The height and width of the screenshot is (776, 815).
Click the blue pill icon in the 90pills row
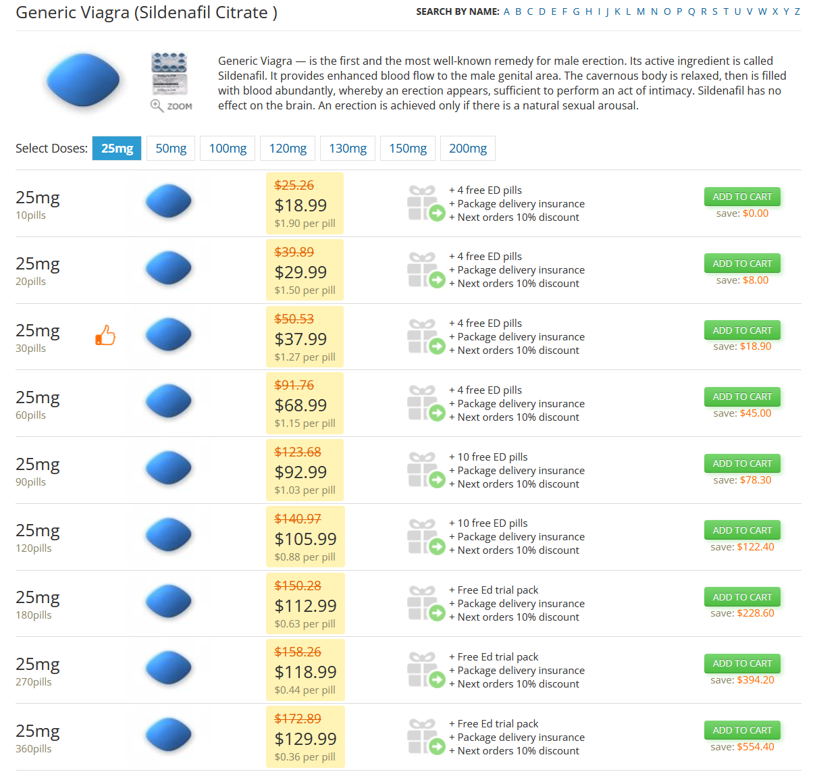pyautogui.click(x=168, y=468)
